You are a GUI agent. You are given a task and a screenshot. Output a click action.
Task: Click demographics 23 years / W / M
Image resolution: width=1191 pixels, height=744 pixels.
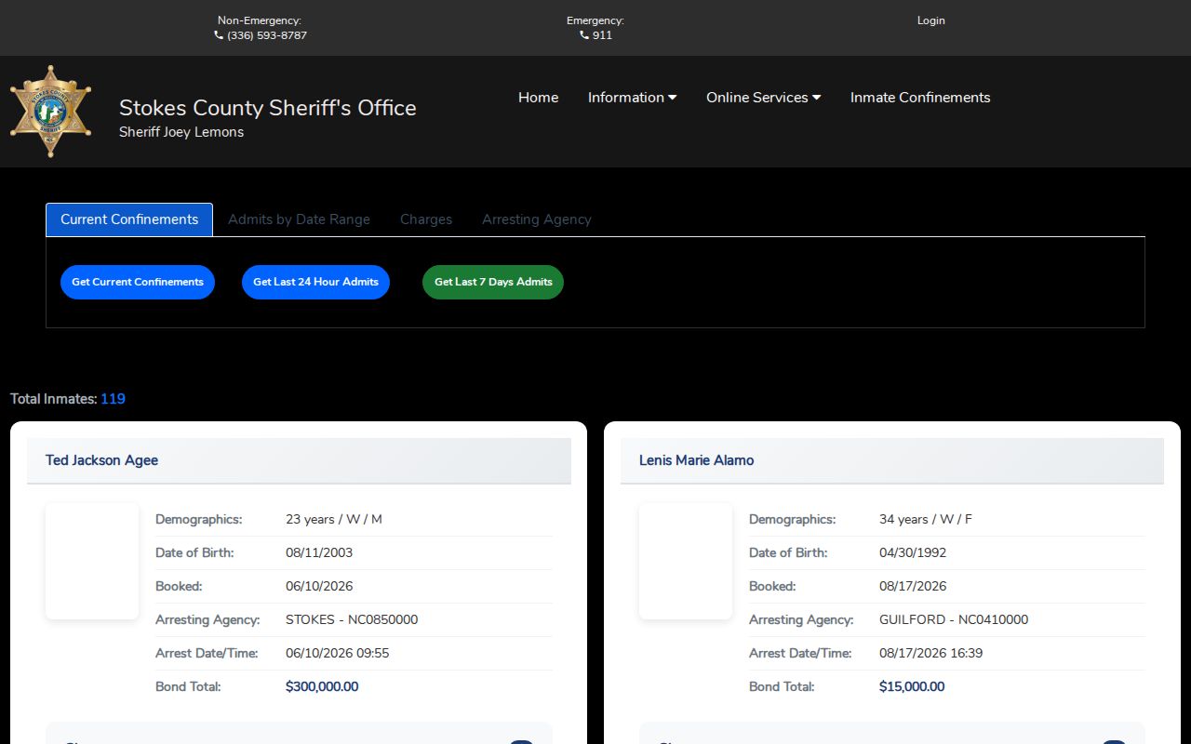coord(334,519)
